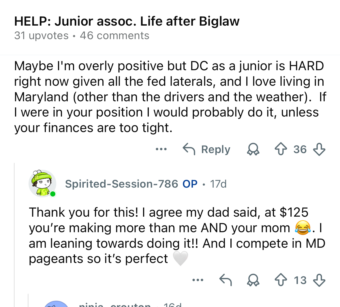Screen dimensions: 340x307
Task: Visit the Spirited-Session-786 user profile link
Action: (x=121, y=184)
